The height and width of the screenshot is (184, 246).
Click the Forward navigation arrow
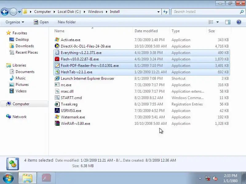pos(13,12)
